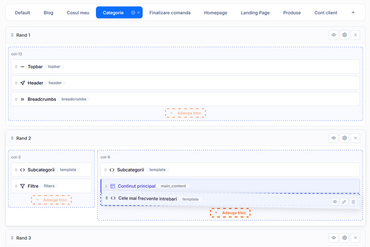The height and width of the screenshot is (247, 370).
Task: Open Categorie tab settings gear
Action: [x=133, y=13]
